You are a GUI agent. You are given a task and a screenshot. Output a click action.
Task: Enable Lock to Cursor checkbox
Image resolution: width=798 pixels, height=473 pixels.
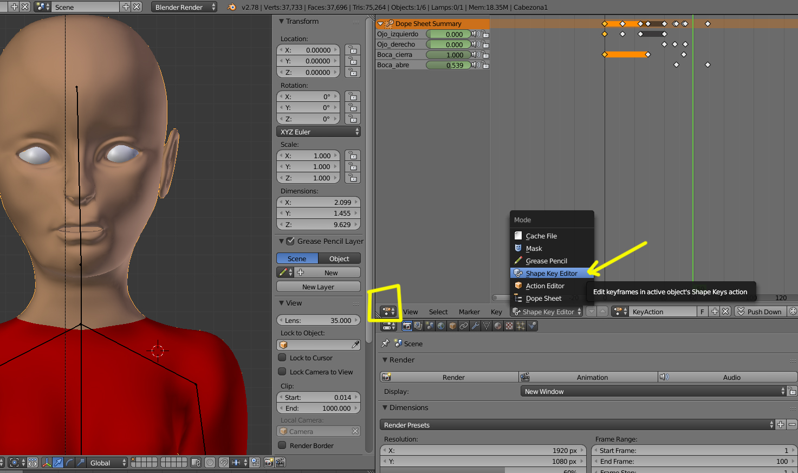point(282,358)
